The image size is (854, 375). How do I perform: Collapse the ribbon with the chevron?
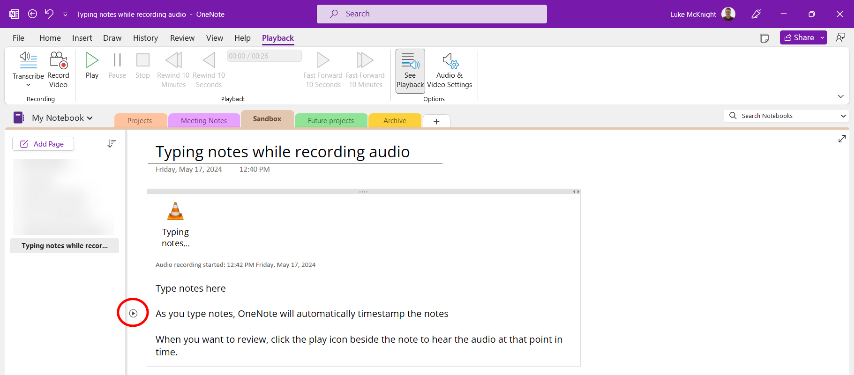(840, 96)
